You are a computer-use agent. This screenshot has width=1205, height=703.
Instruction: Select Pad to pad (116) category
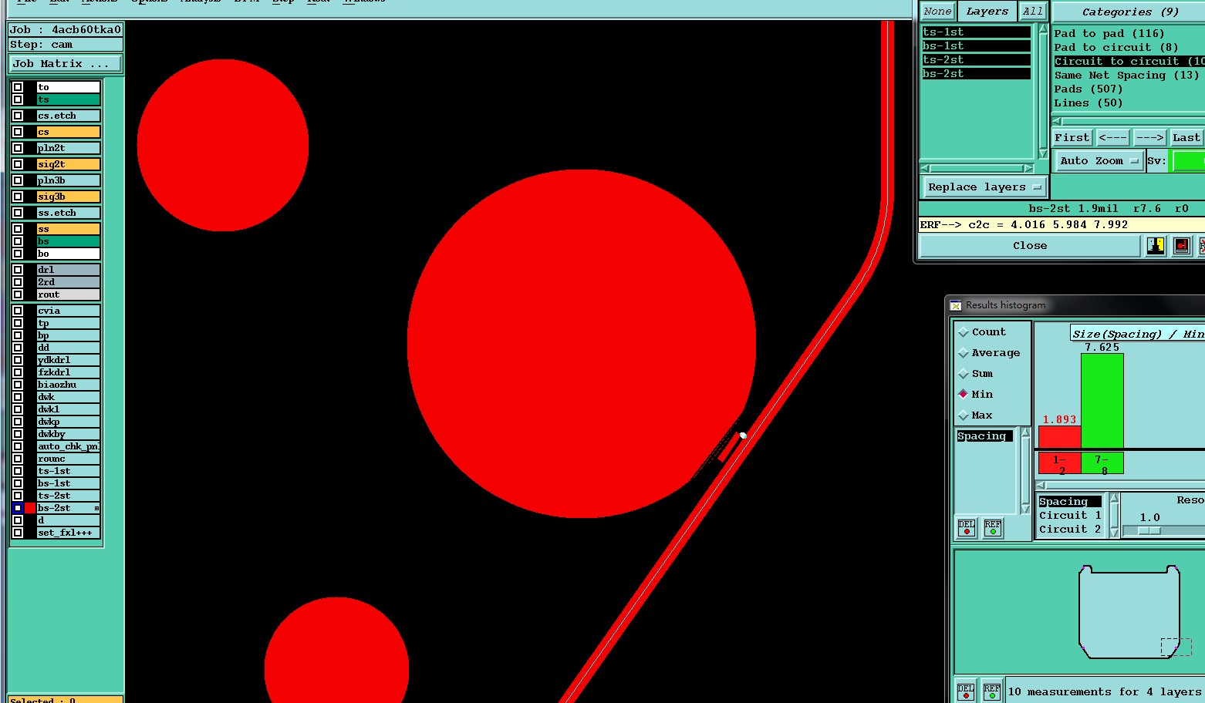pos(1109,34)
